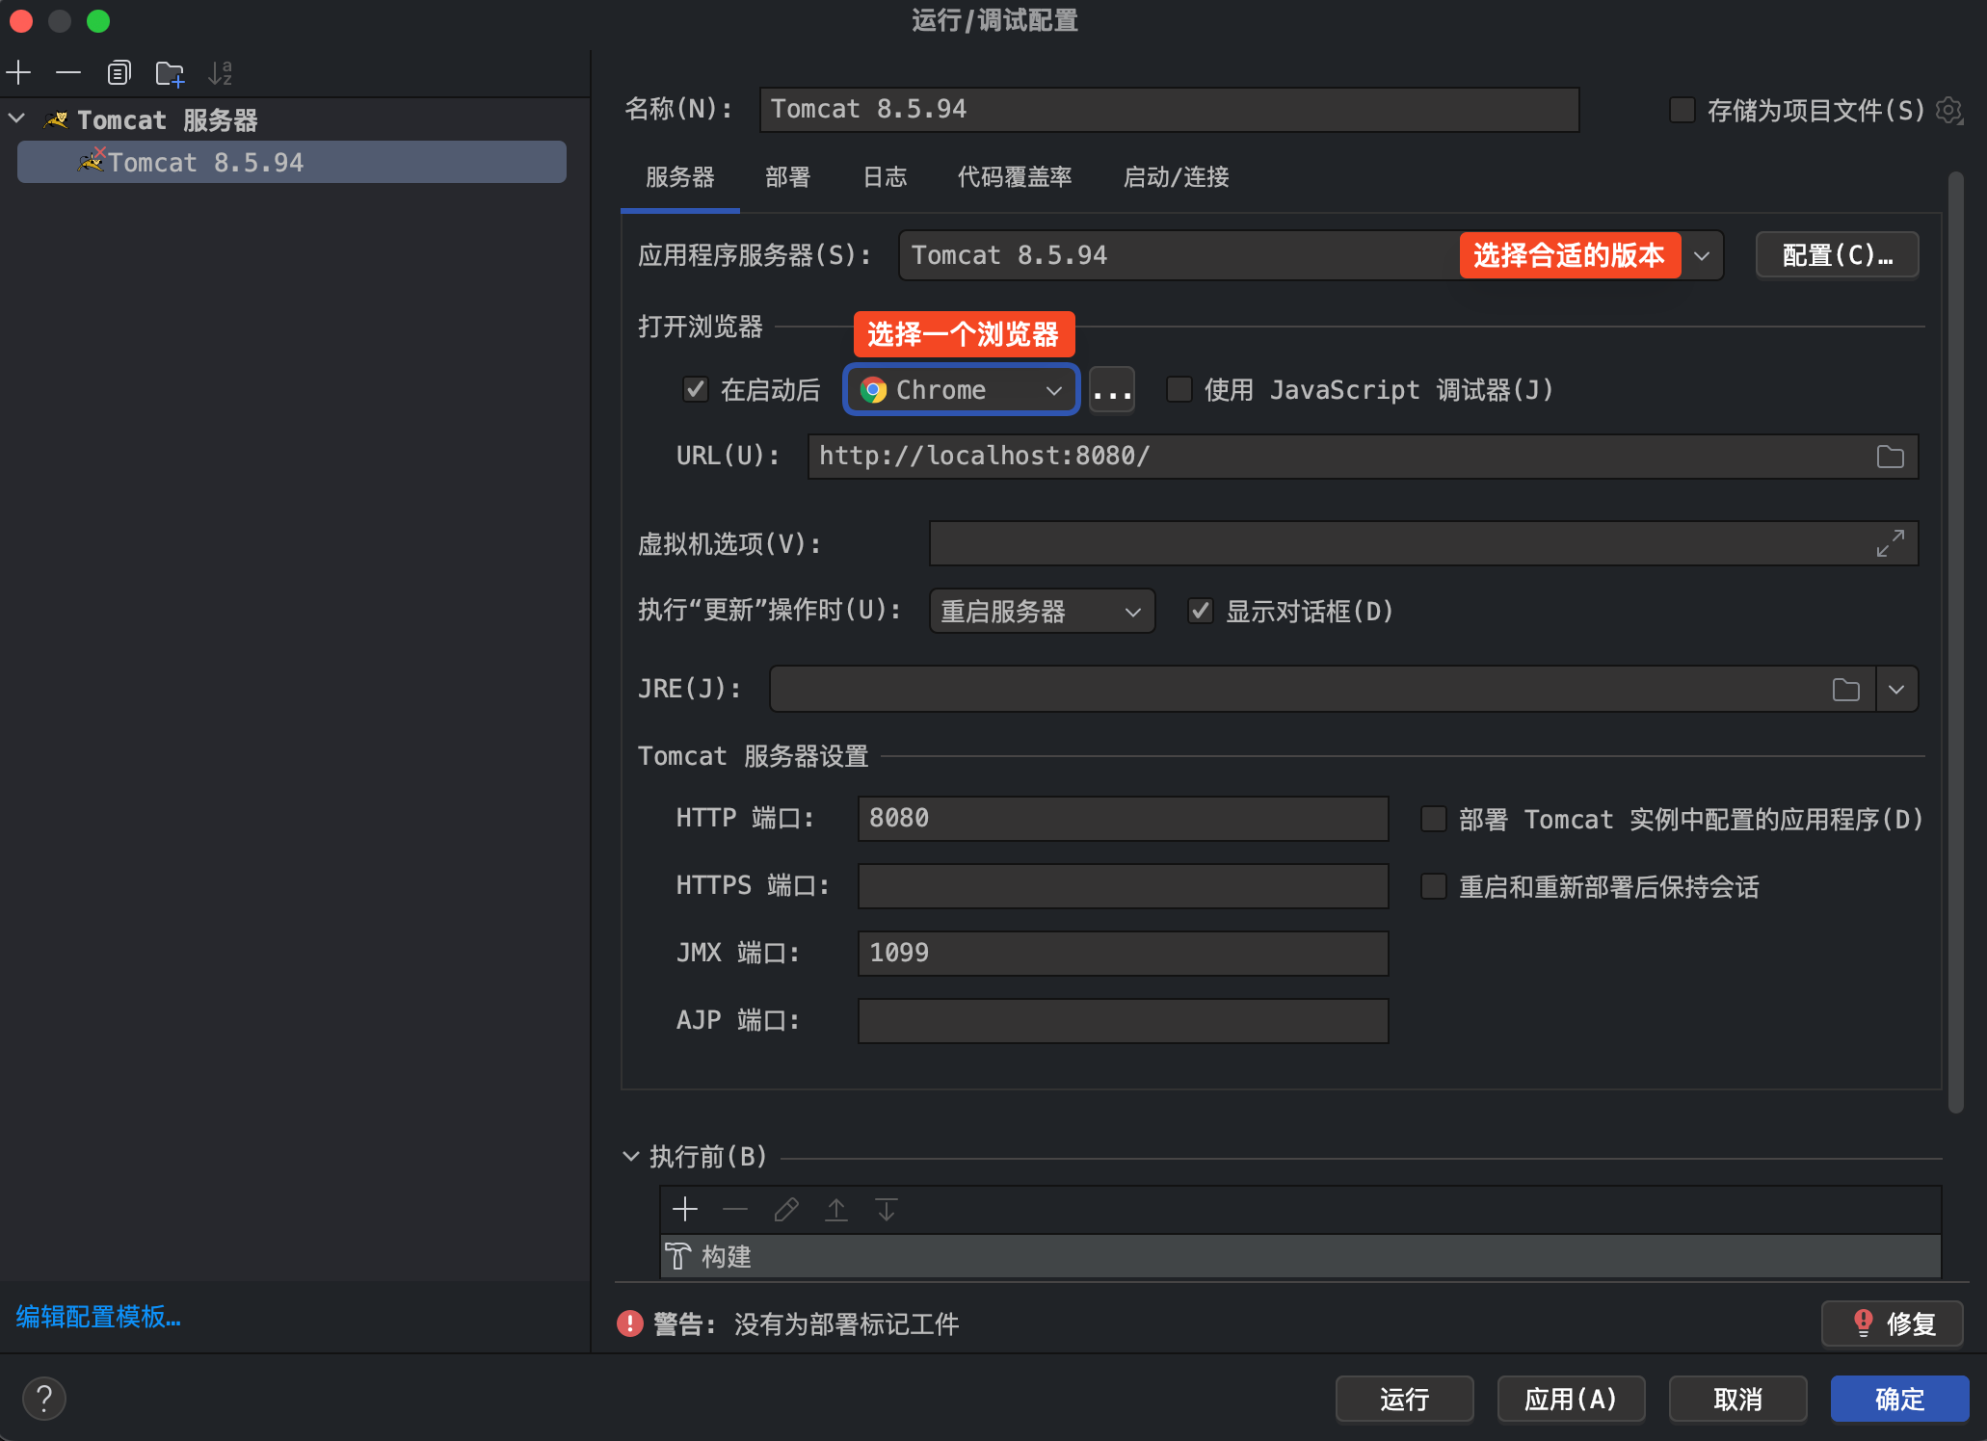Remove the before-launch task
The width and height of the screenshot is (1987, 1441).
(735, 1209)
